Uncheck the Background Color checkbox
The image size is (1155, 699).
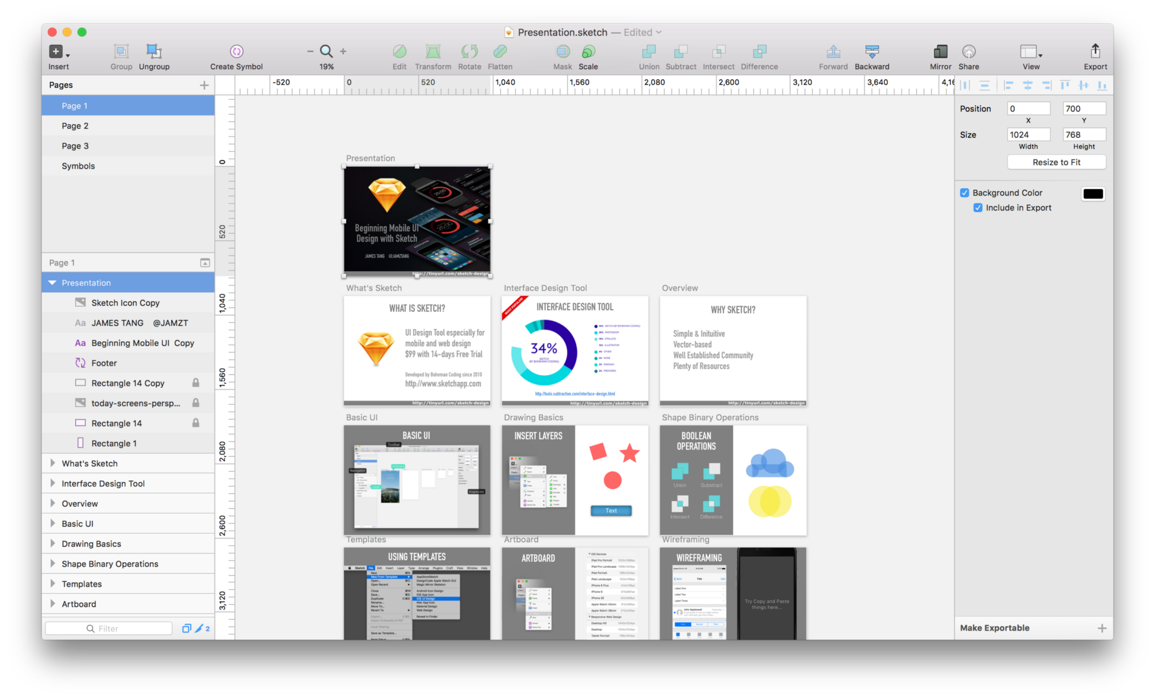(x=964, y=192)
